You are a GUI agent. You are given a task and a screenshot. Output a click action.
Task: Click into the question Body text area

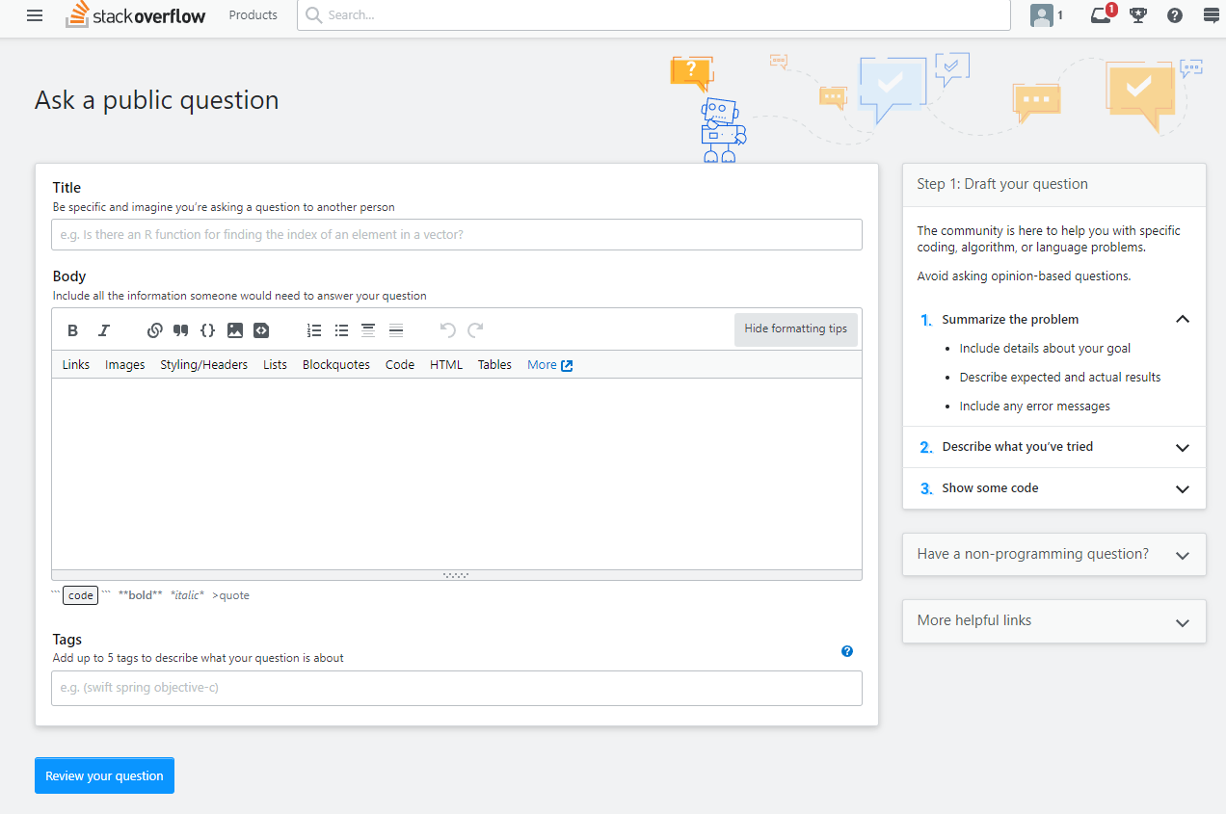pyautogui.click(x=457, y=474)
